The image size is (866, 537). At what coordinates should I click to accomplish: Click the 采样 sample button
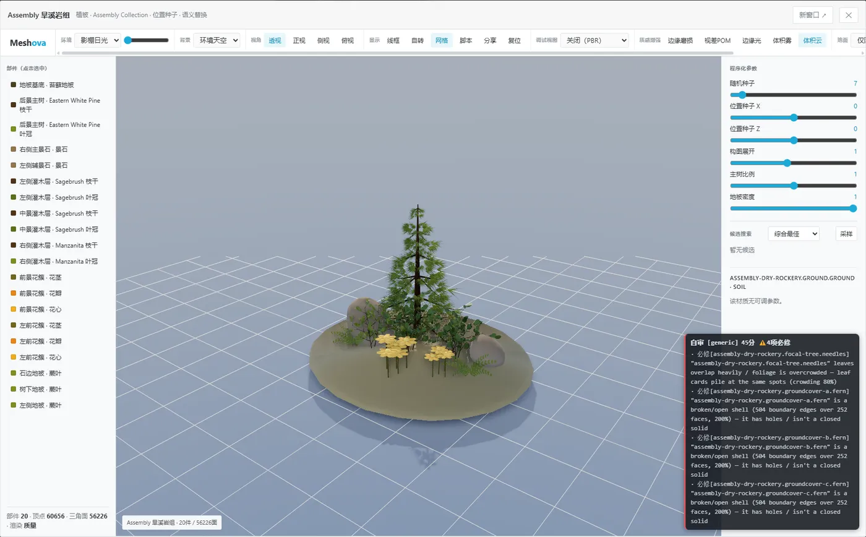point(846,234)
